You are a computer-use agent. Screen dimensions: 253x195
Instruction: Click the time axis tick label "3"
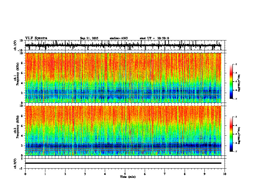(85, 174)
